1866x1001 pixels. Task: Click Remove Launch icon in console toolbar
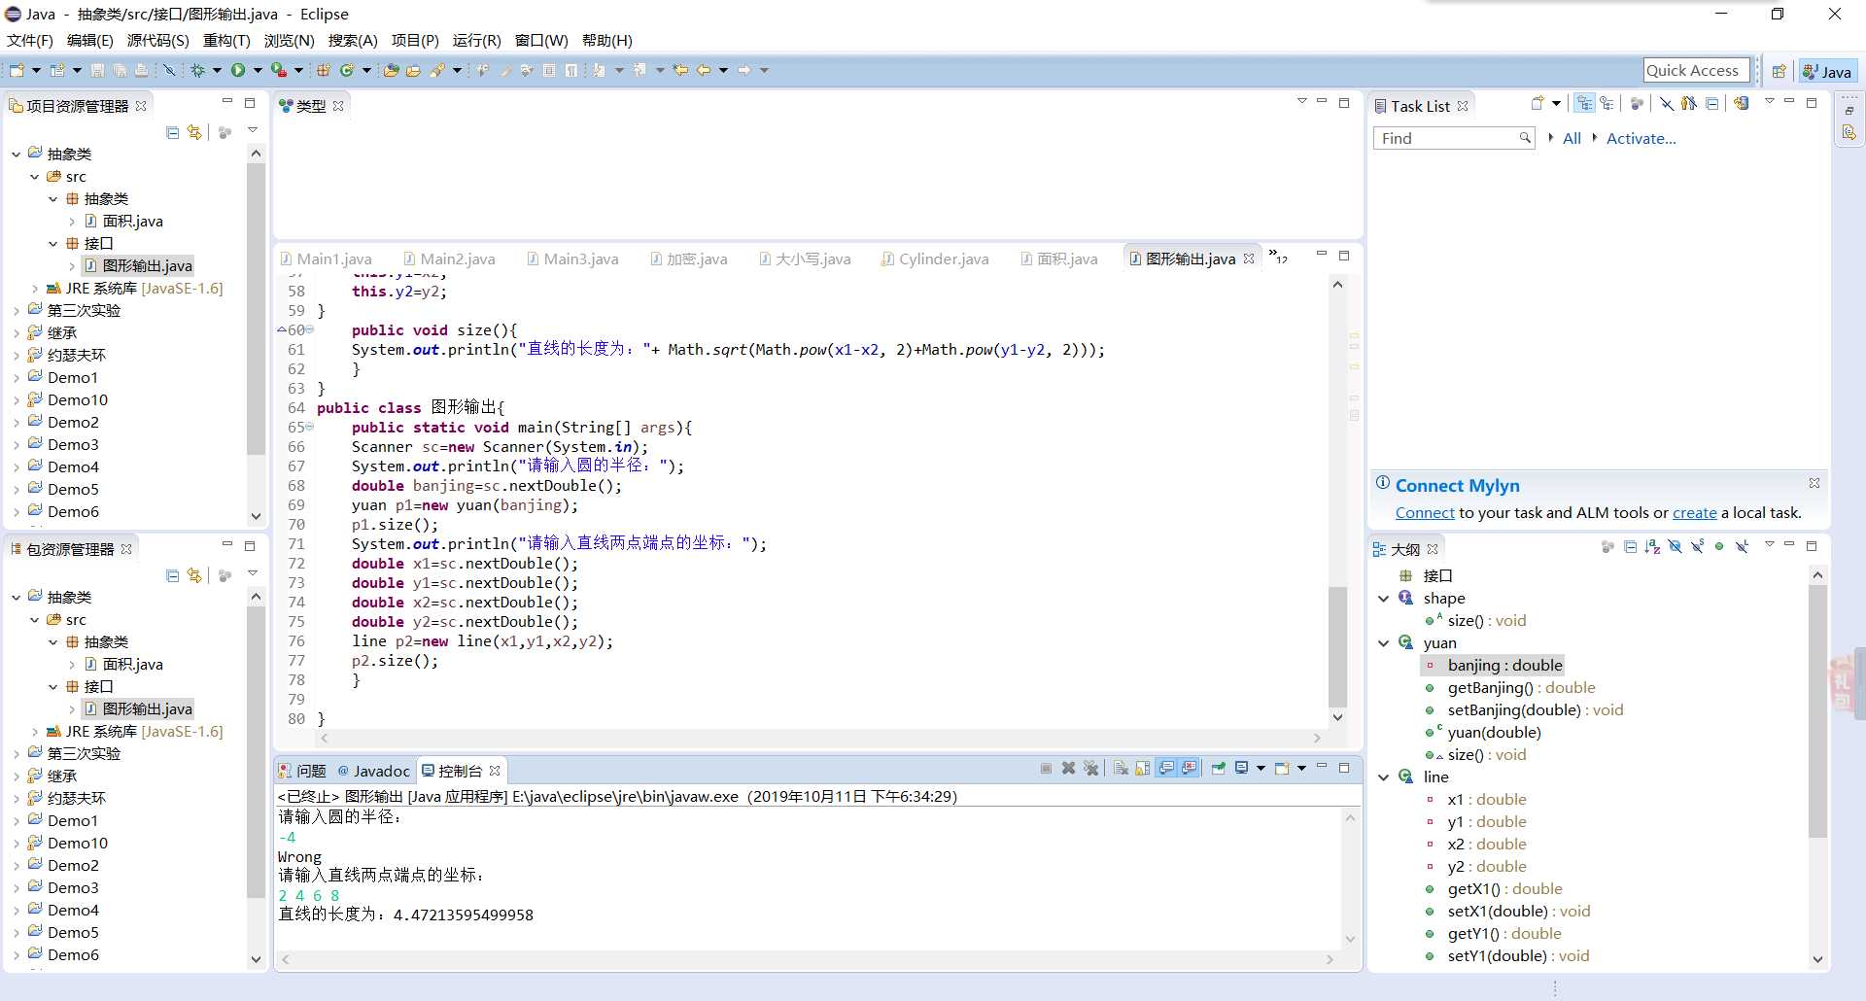click(1068, 768)
